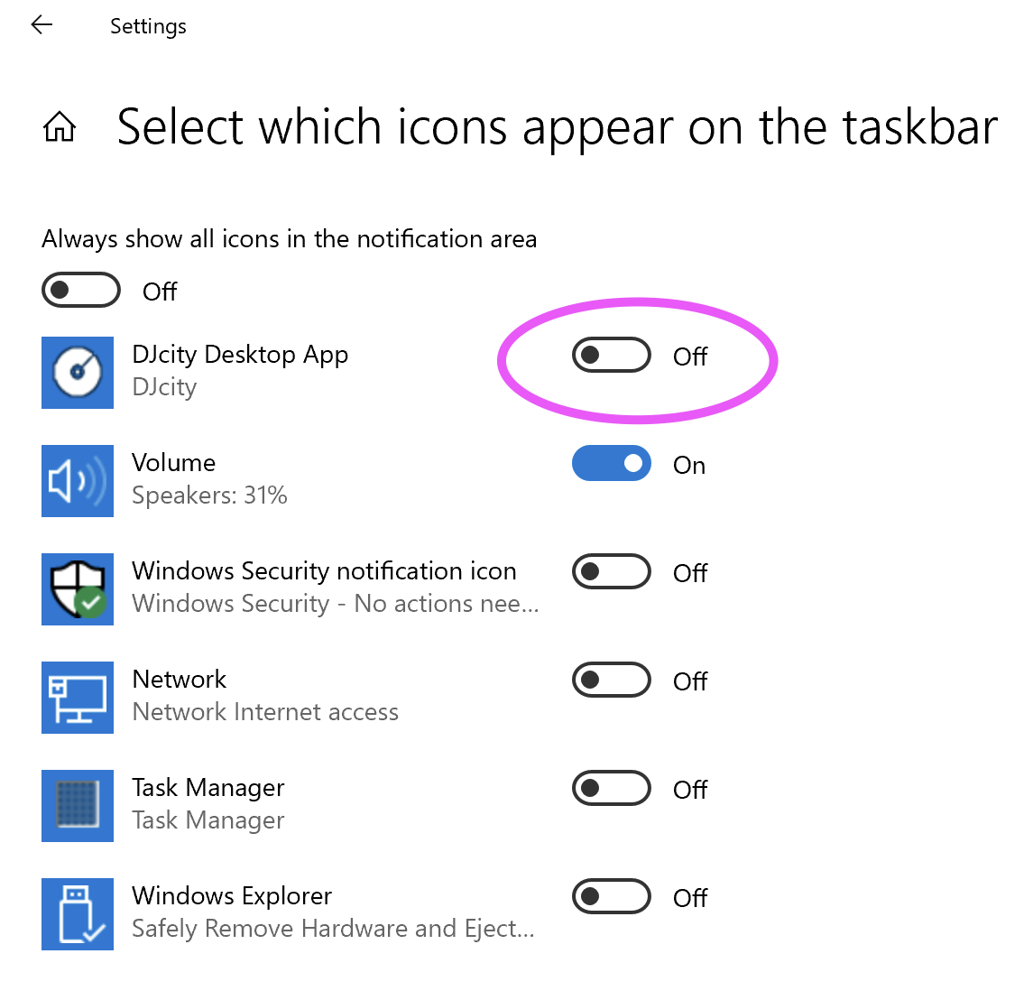This screenshot has height=1000, width=1024.
Task: Click the Windows Security notification icon label
Action: tap(324, 571)
